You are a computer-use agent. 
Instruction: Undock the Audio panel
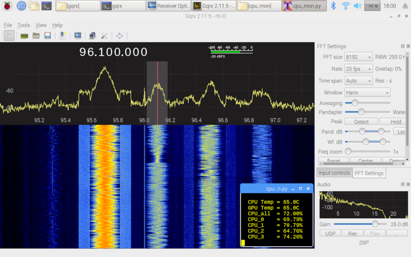pyautogui.click(x=403, y=184)
